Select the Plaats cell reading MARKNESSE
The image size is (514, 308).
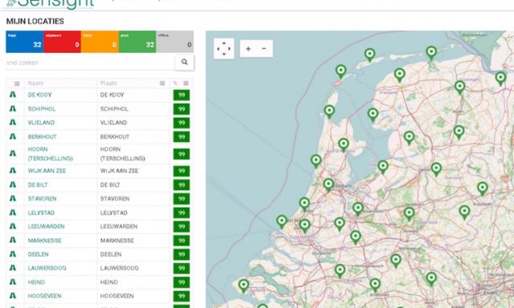tap(117, 241)
